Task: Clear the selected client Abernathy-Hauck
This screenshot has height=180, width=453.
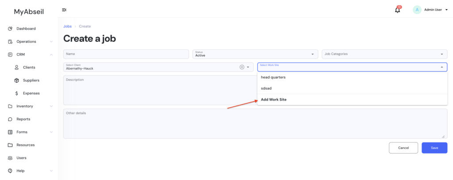Action: [242, 67]
